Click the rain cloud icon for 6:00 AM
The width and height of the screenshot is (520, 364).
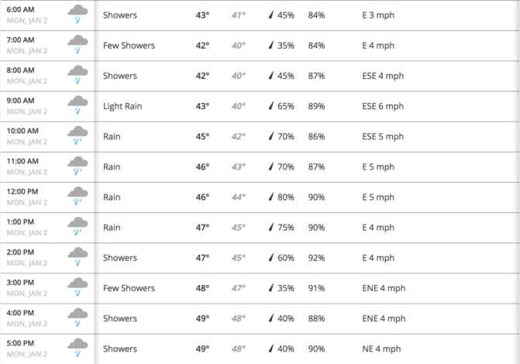tap(77, 15)
